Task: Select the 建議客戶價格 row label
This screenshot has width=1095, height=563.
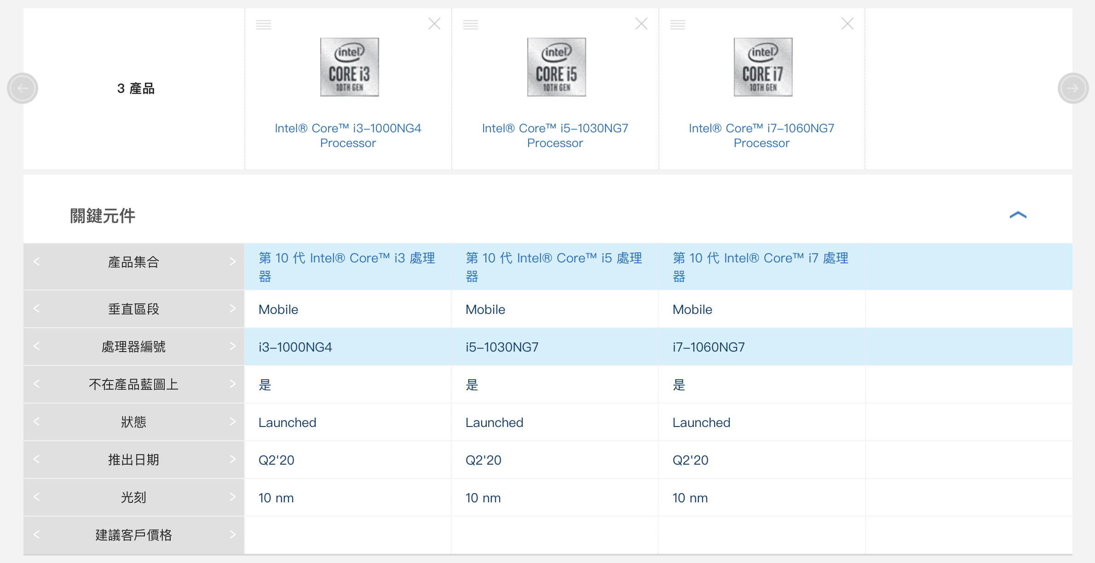Action: click(133, 535)
